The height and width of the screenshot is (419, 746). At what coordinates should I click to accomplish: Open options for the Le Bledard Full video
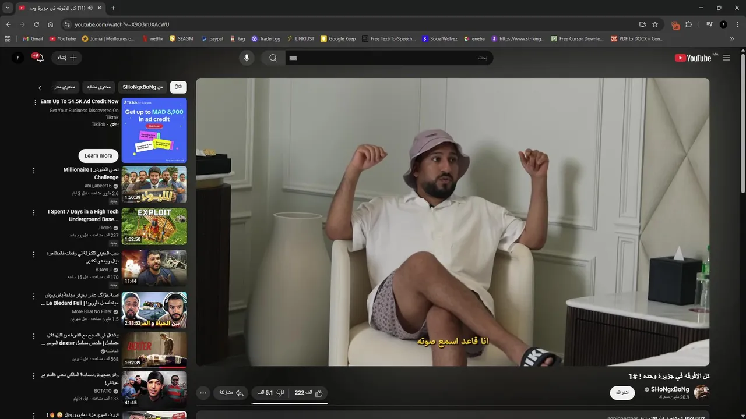coord(34,296)
